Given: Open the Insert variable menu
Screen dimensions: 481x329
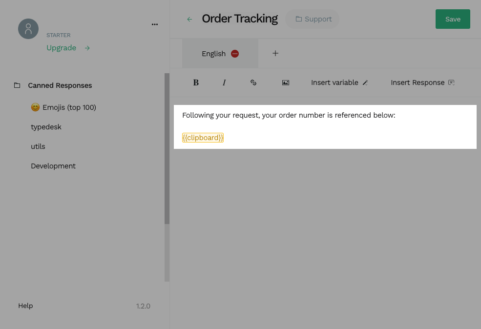Looking at the screenshot, I should pyautogui.click(x=339, y=82).
